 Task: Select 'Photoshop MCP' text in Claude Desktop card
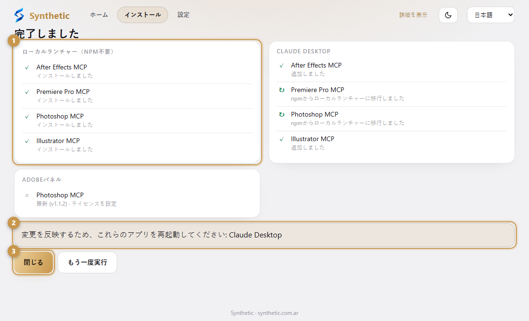[x=315, y=114]
